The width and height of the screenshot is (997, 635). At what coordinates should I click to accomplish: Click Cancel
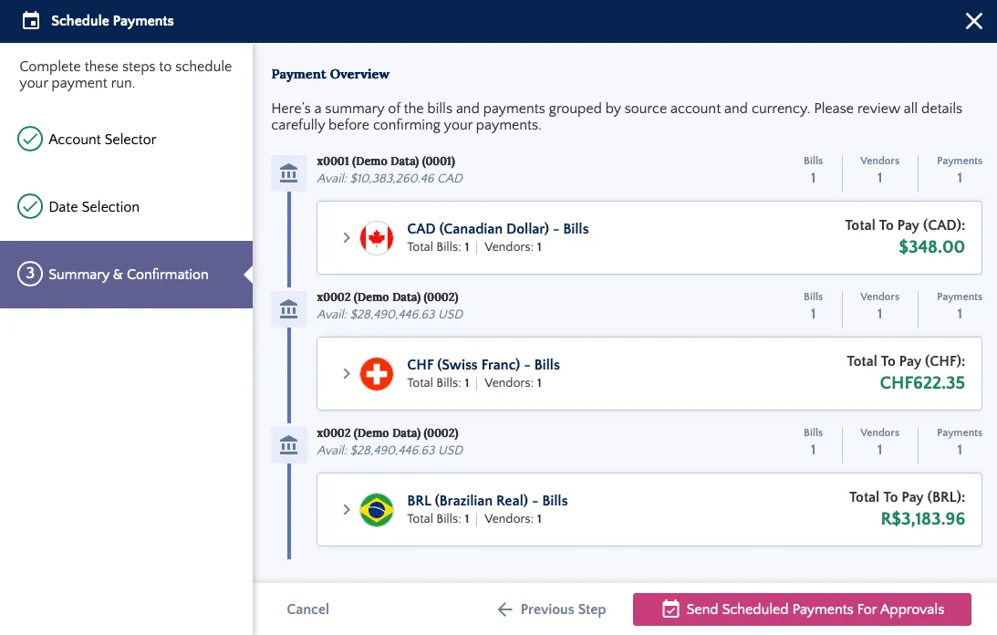click(307, 609)
